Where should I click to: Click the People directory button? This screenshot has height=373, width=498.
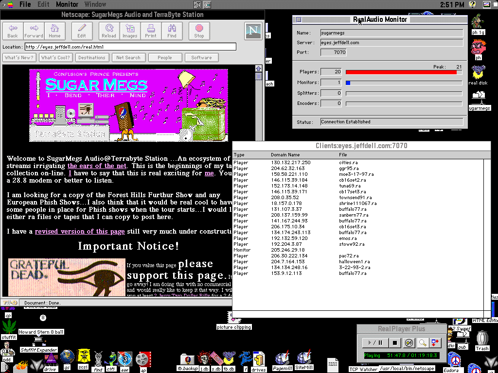[x=165, y=58]
